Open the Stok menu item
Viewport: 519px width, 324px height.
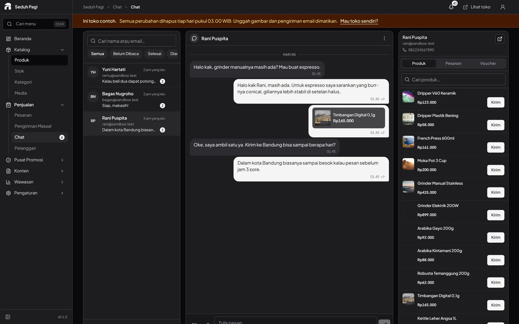tap(39, 71)
